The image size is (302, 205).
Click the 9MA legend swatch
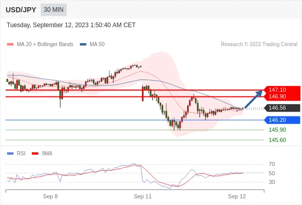point(35,154)
